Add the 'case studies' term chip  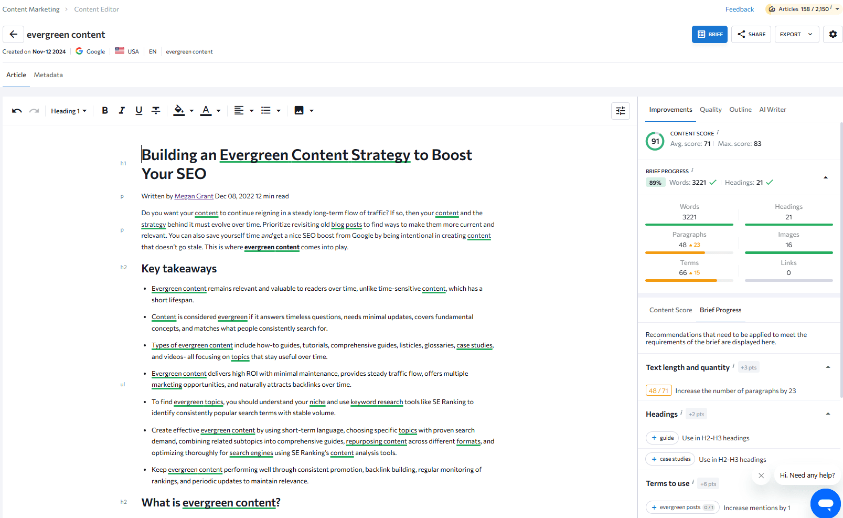pyautogui.click(x=670, y=459)
